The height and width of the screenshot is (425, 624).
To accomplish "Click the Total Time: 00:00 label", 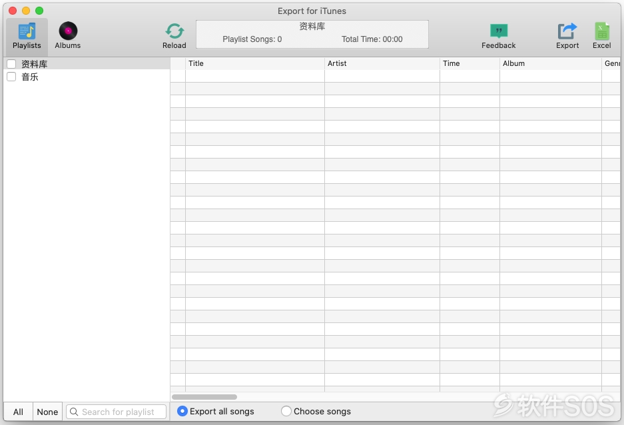I will click(372, 39).
